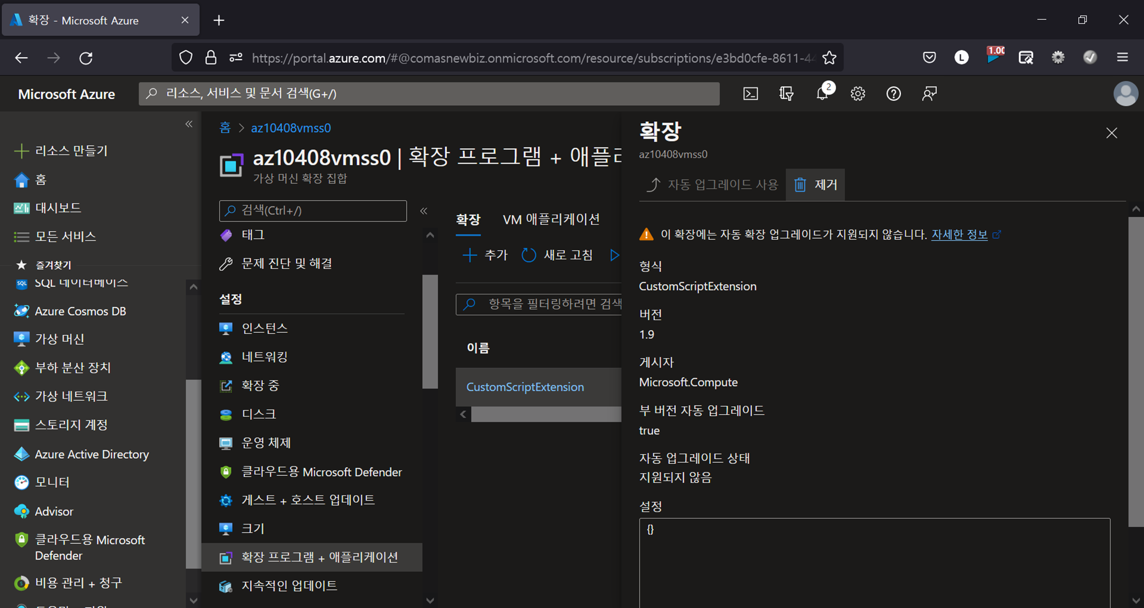Bookmark this page with the star icon
This screenshot has height=608, width=1144.
(829, 58)
